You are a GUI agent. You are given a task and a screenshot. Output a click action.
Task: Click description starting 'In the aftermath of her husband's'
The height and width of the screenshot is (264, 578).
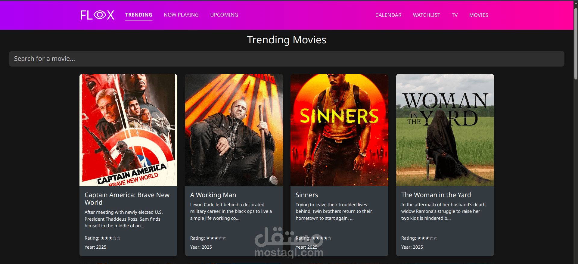pos(444,211)
